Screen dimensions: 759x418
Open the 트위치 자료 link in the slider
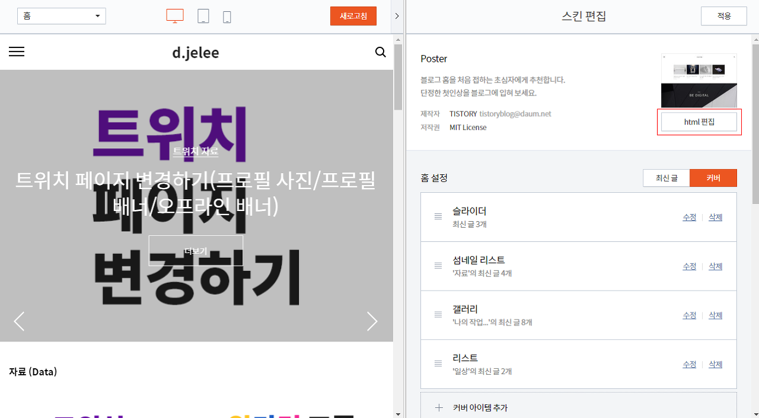point(195,151)
